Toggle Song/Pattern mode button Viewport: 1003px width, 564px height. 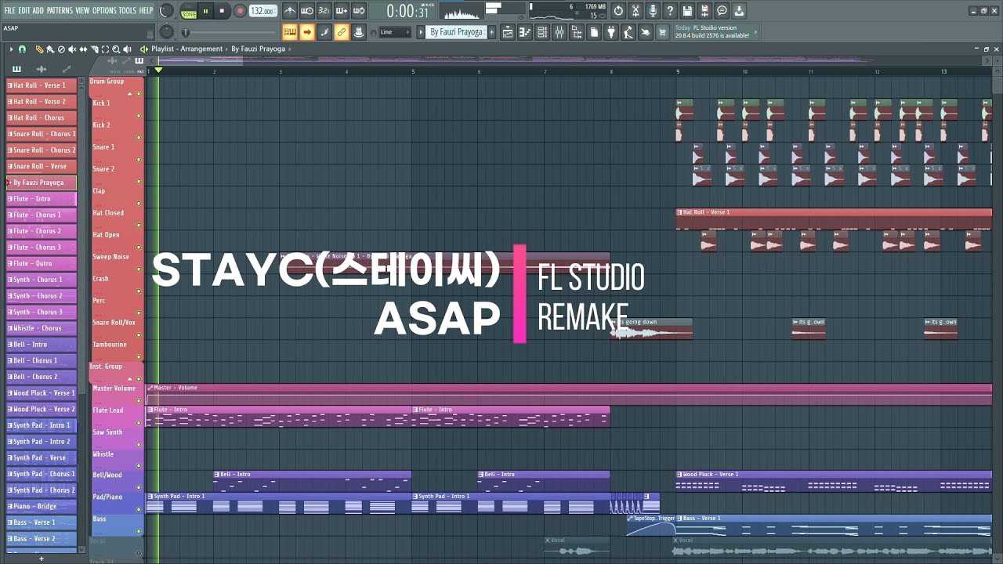coord(189,11)
